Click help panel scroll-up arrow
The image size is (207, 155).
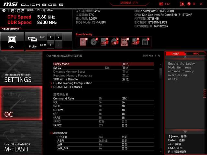[185, 57]
